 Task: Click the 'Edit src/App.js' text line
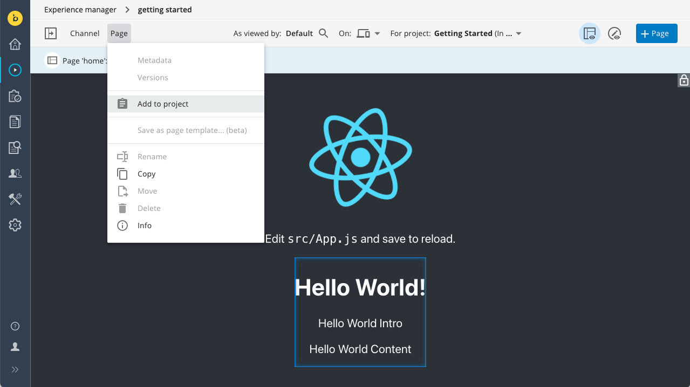[x=360, y=239]
